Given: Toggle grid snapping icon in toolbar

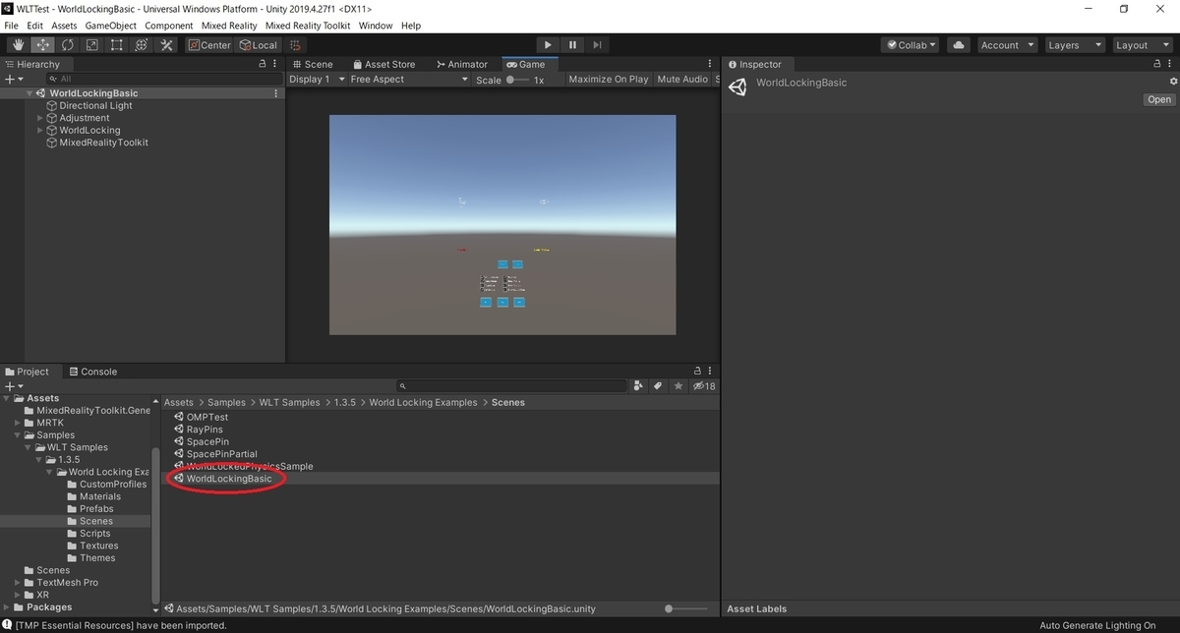Looking at the screenshot, I should (x=296, y=45).
